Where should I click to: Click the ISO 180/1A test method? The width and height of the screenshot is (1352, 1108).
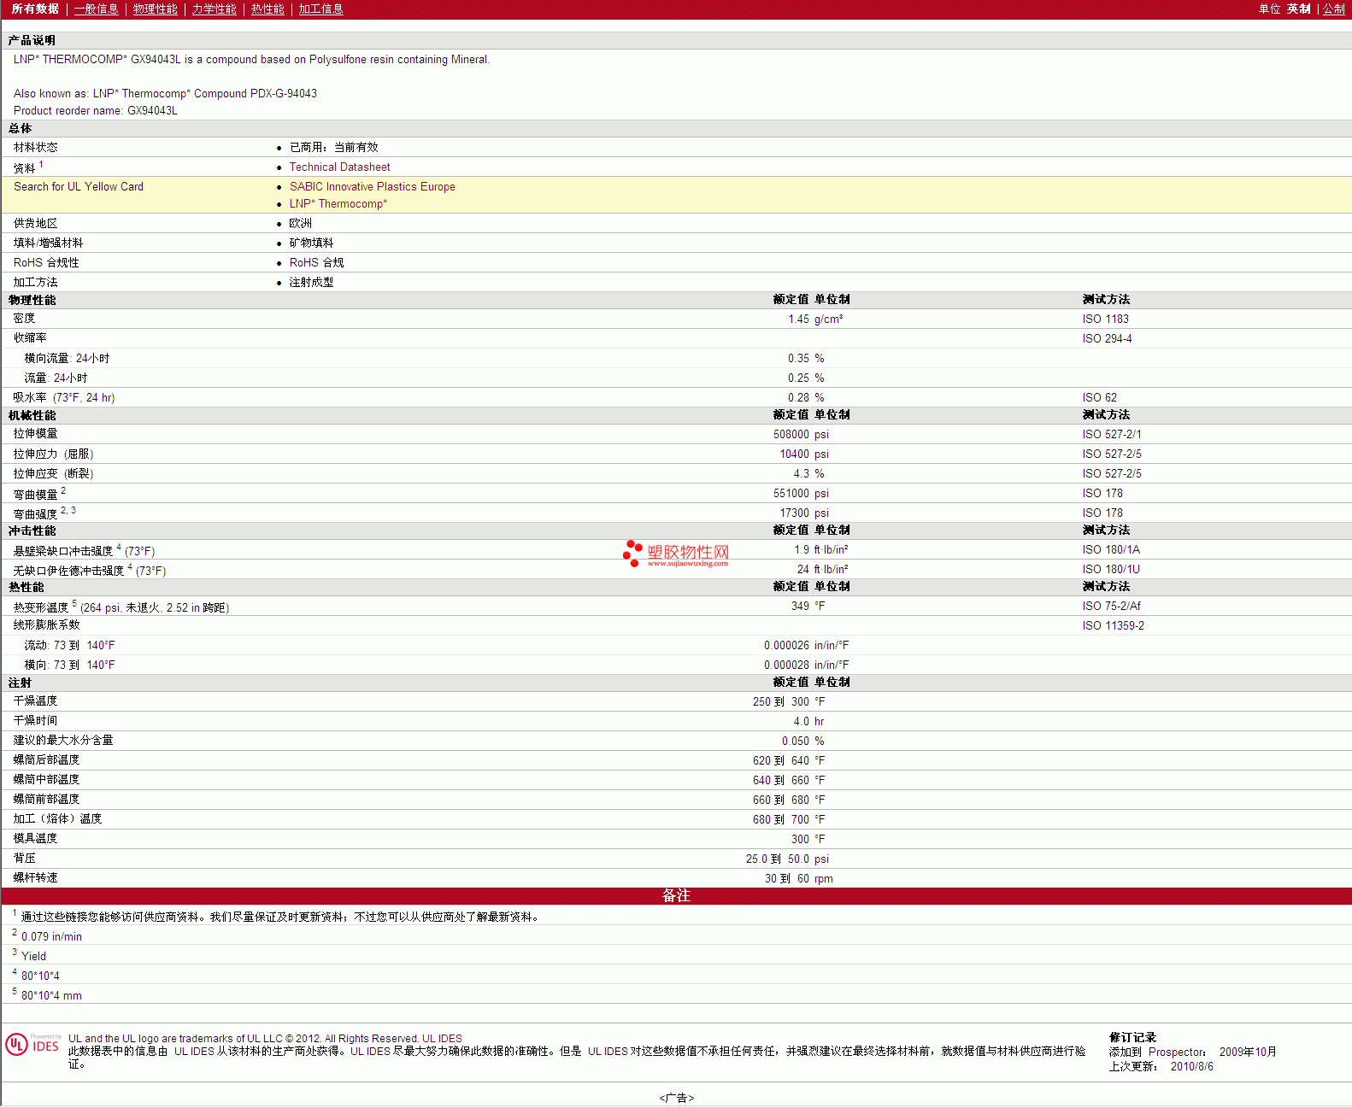[1111, 550]
